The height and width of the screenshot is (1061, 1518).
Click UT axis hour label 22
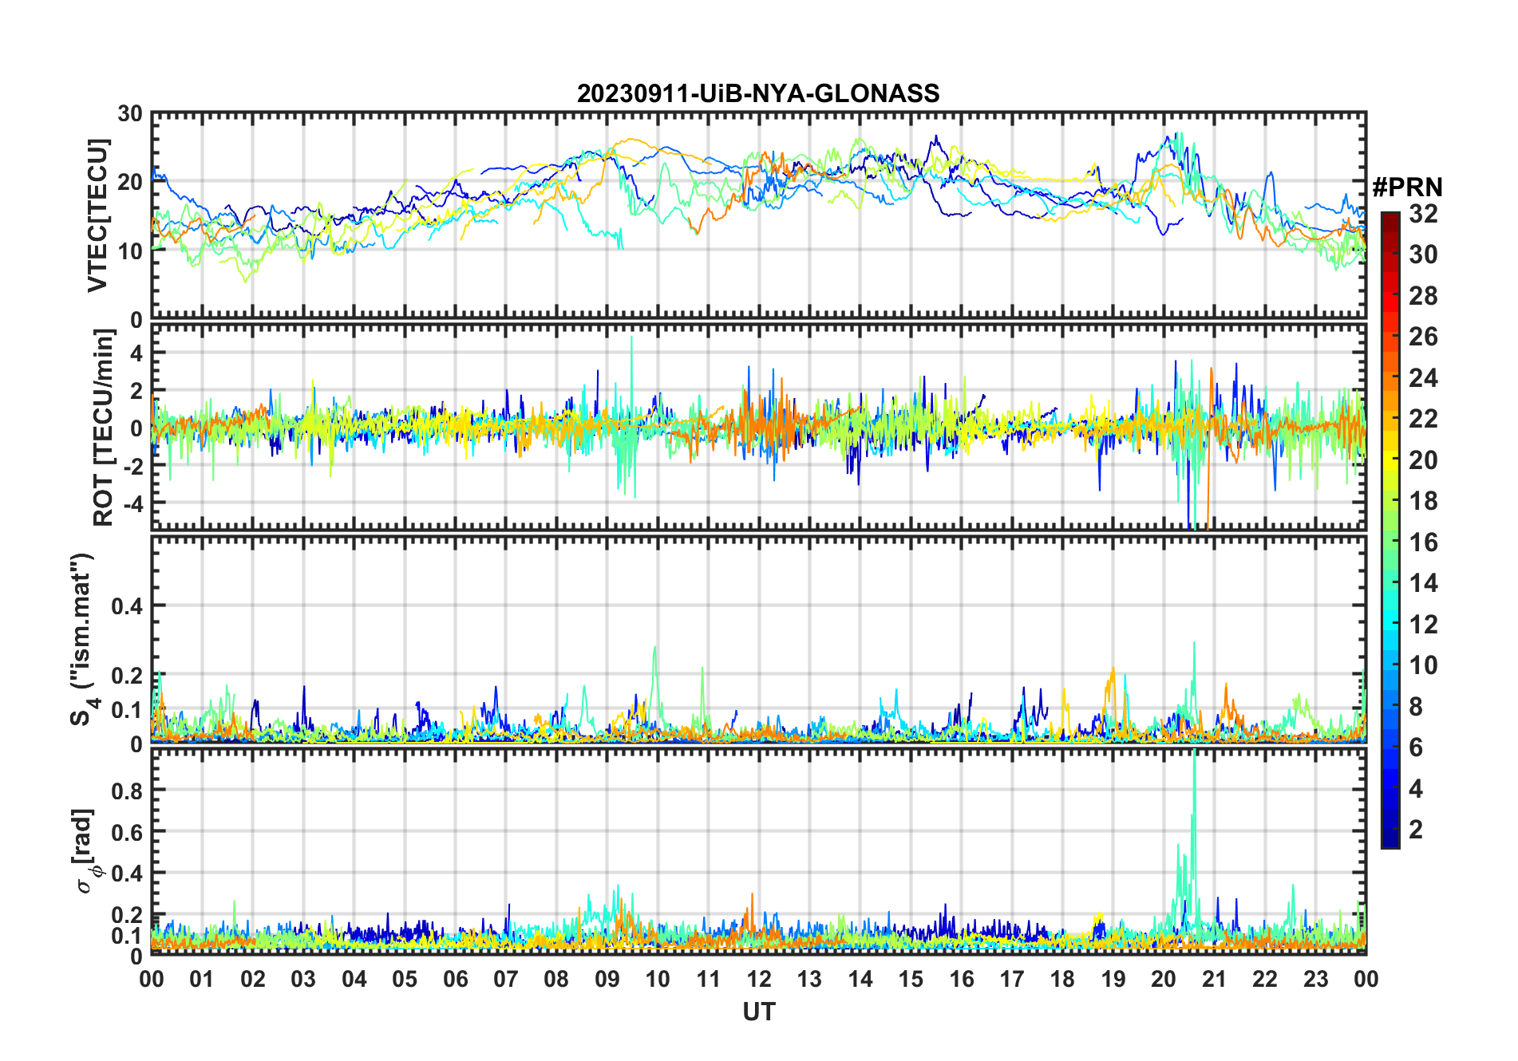(x=1265, y=979)
